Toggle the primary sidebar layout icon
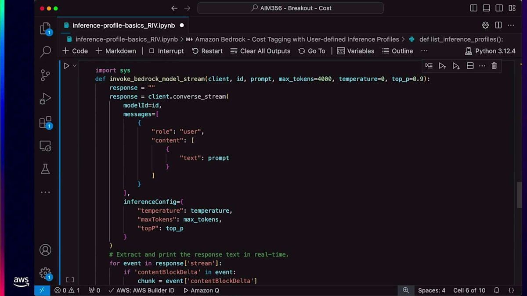 tap(473, 8)
